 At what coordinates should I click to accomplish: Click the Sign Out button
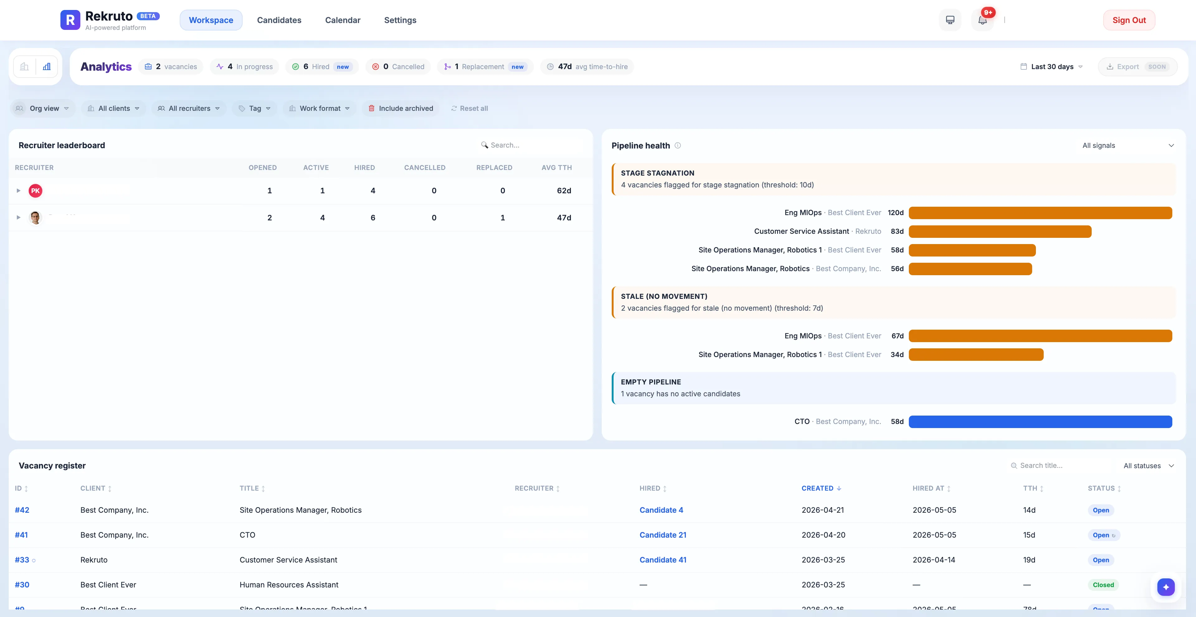click(x=1129, y=20)
